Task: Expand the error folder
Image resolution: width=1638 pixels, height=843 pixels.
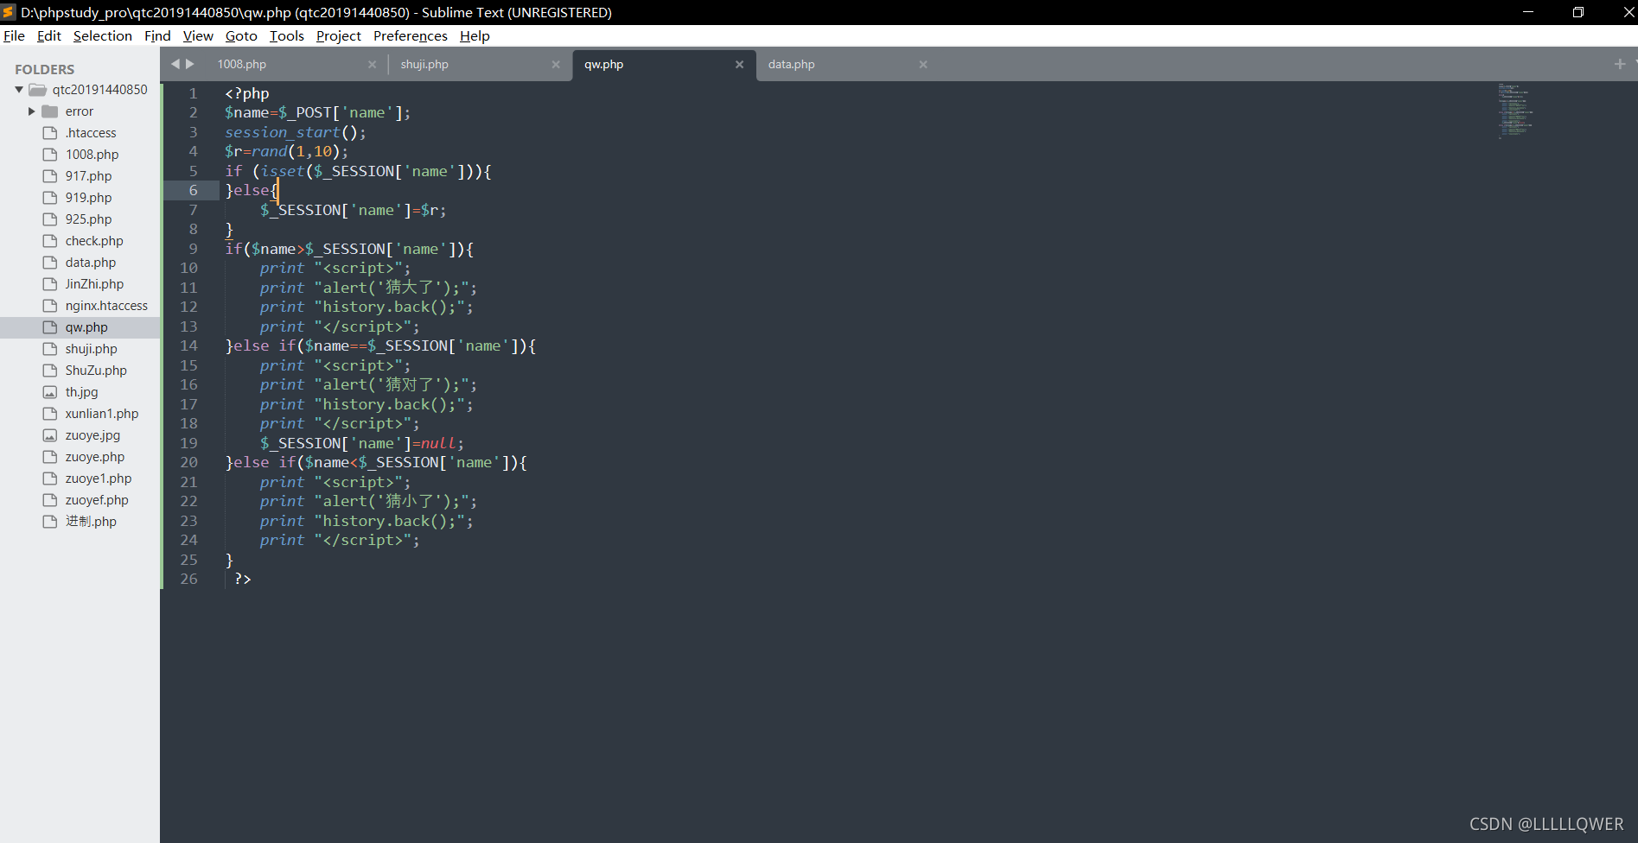Action: 32,111
